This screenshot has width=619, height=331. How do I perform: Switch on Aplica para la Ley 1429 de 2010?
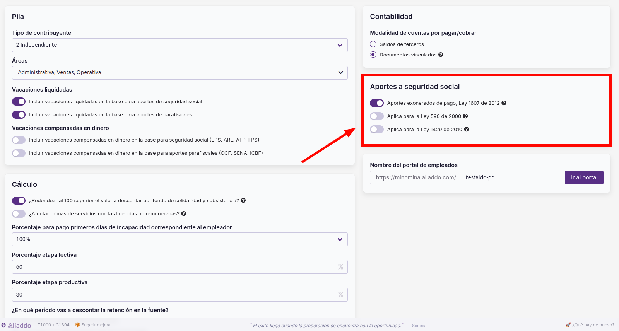[x=377, y=130]
